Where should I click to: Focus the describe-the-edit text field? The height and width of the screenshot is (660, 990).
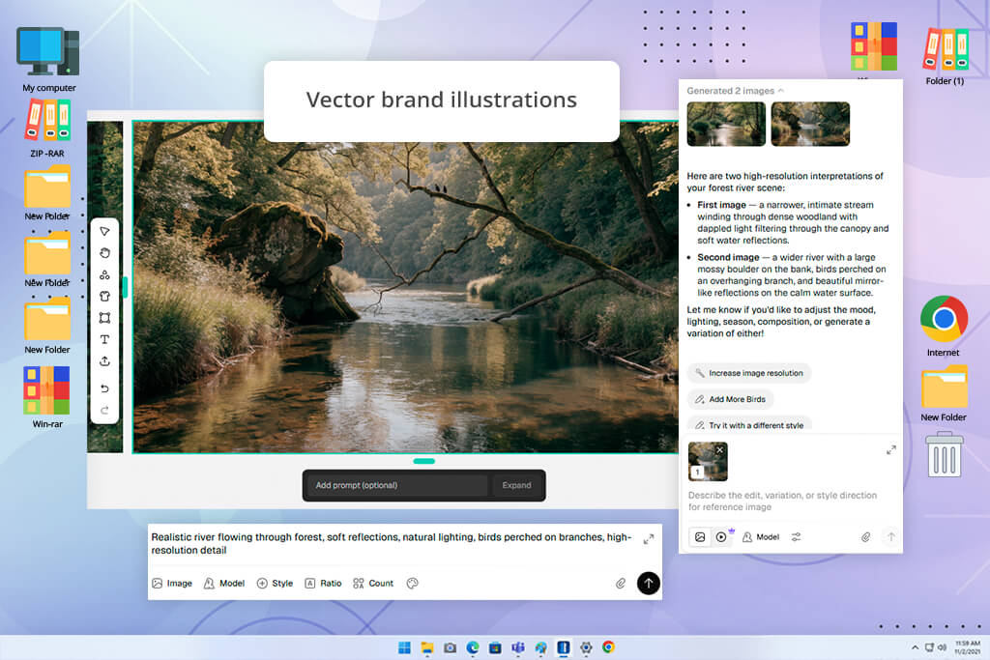click(x=782, y=501)
